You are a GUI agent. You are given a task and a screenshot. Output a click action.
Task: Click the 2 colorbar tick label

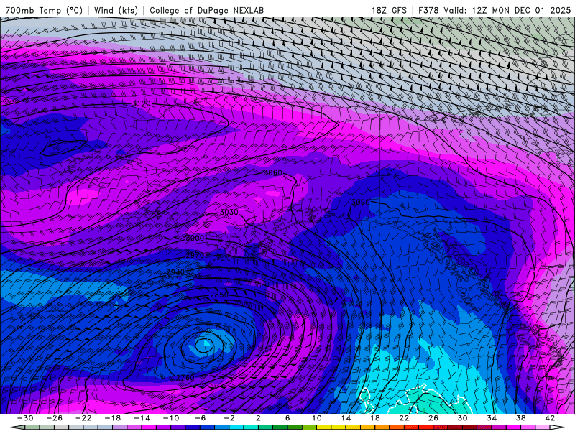pos(258,418)
